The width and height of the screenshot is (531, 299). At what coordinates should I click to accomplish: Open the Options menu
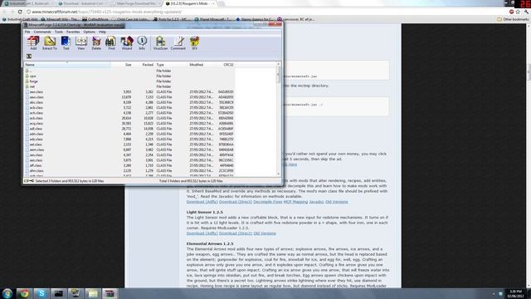click(90, 32)
